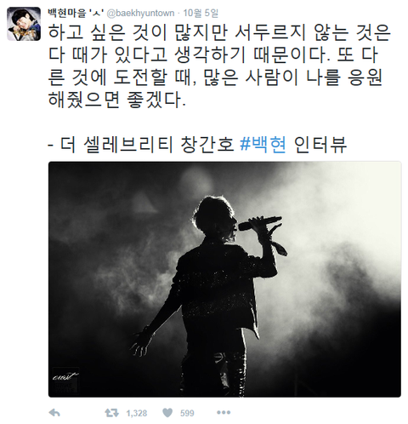Viewport: 408px width, 424px height.
Task: Open the 1,328 retweet count
Action: point(137,413)
